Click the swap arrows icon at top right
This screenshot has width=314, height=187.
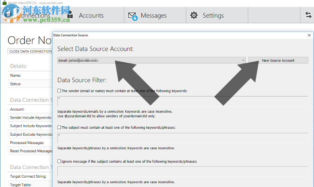(x=308, y=15)
